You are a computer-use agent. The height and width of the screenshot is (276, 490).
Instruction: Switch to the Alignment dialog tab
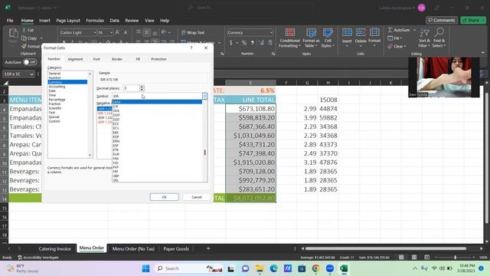pos(75,59)
